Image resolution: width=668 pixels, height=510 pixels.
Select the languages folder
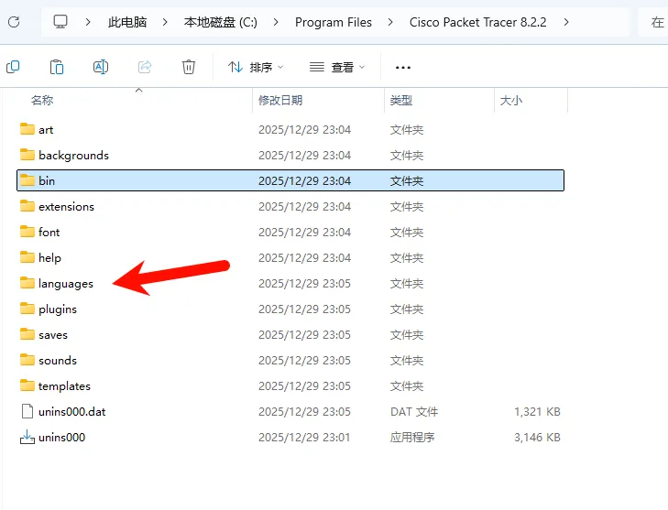pyautogui.click(x=290, y=284)
